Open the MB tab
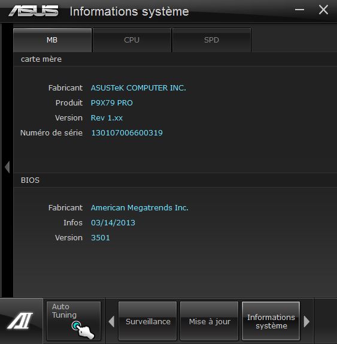Image resolution: width=337 pixels, height=344 pixels. (x=52, y=40)
